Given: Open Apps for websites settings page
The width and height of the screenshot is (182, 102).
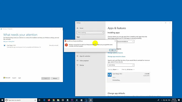Looking at the screenshot, I should (x=85, y=56).
